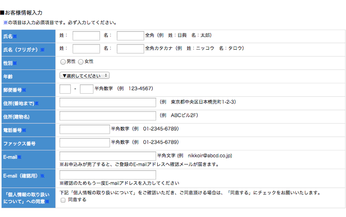
Task: Click the 年齢 row label
Action: pos(8,76)
